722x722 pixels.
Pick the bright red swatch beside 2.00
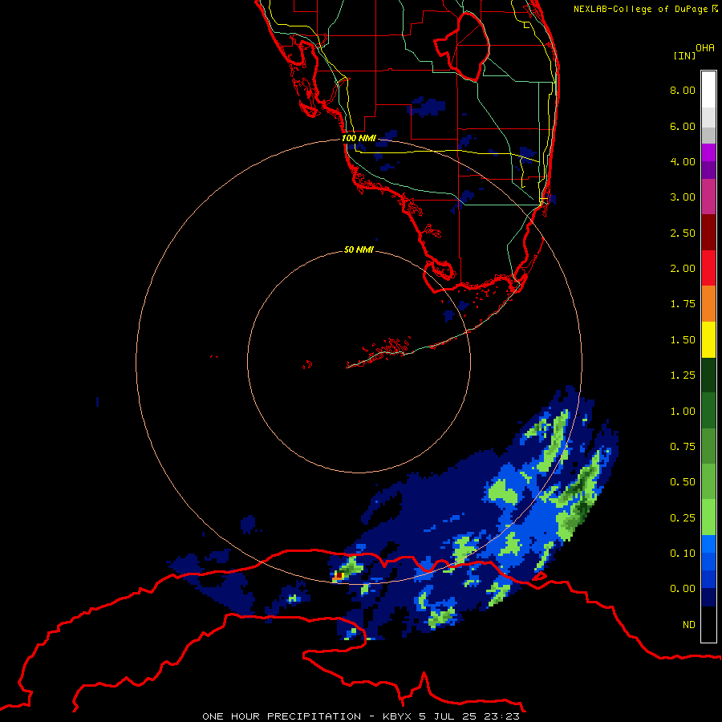click(x=708, y=268)
